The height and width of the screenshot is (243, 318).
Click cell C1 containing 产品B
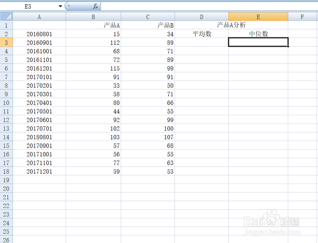tap(148, 25)
